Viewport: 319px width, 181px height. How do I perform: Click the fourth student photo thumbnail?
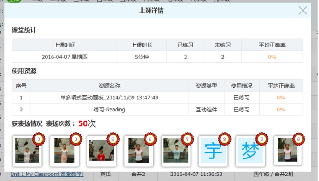point(139,151)
